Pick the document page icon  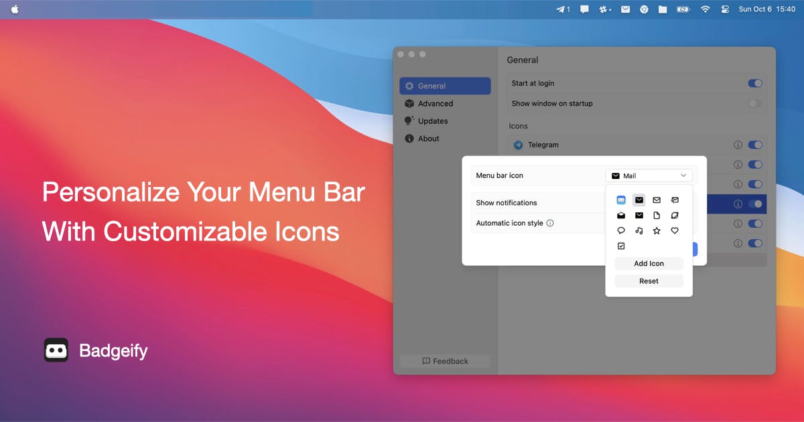(x=657, y=215)
